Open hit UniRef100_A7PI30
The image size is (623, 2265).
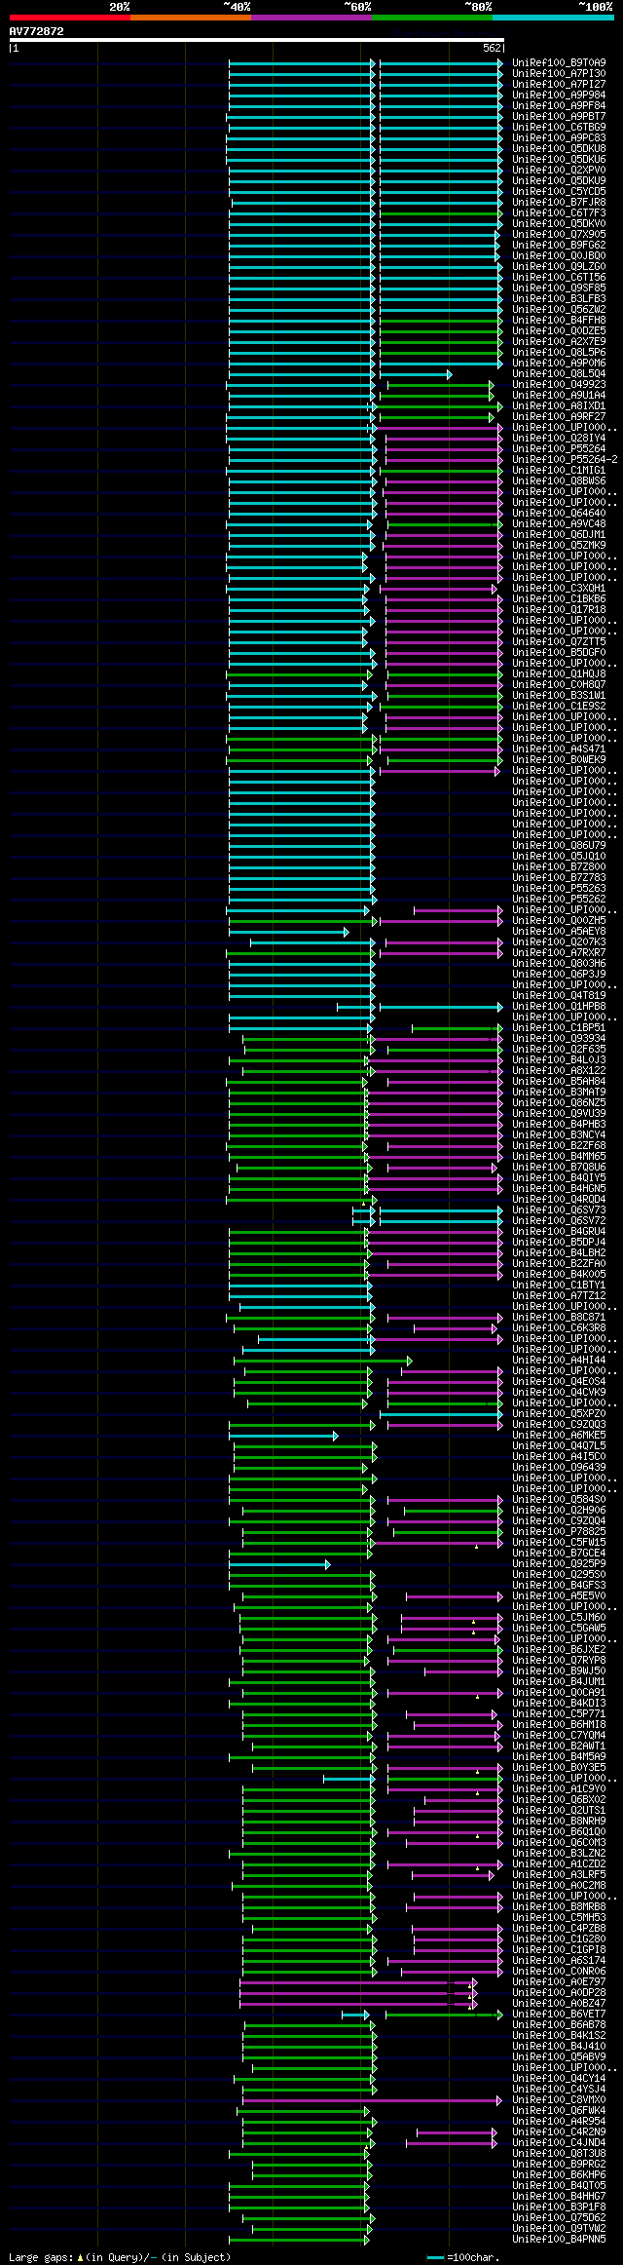pos(559,73)
